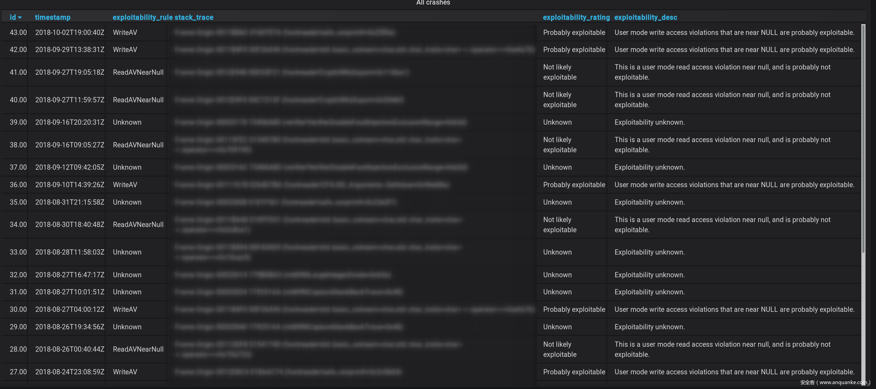Select WriteAV rule in row 30.00
876x389 pixels.
click(125, 309)
